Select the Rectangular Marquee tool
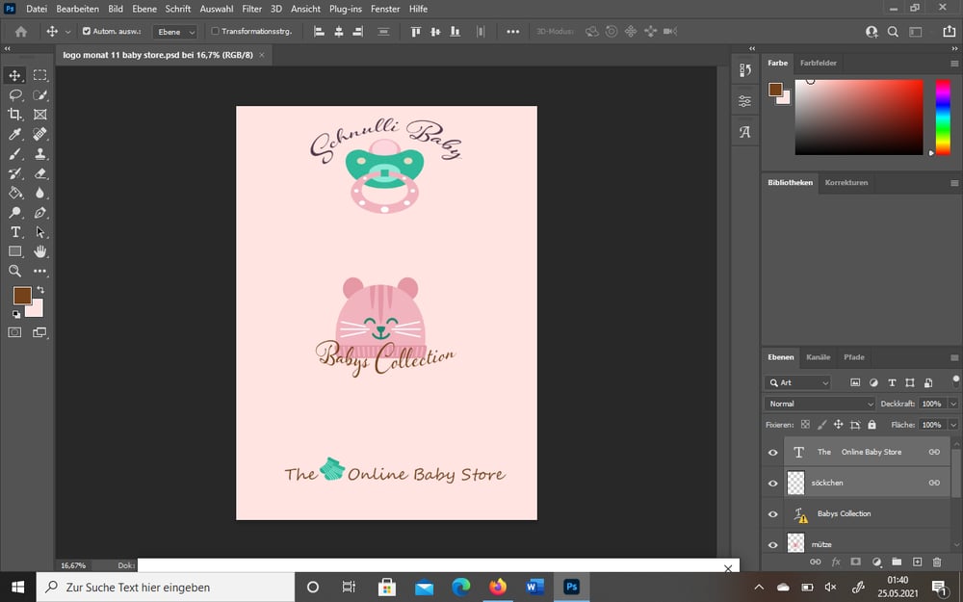Screen dimensions: 963x602 coord(39,75)
